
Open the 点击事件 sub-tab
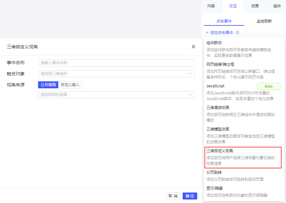(x=224, y=21)
